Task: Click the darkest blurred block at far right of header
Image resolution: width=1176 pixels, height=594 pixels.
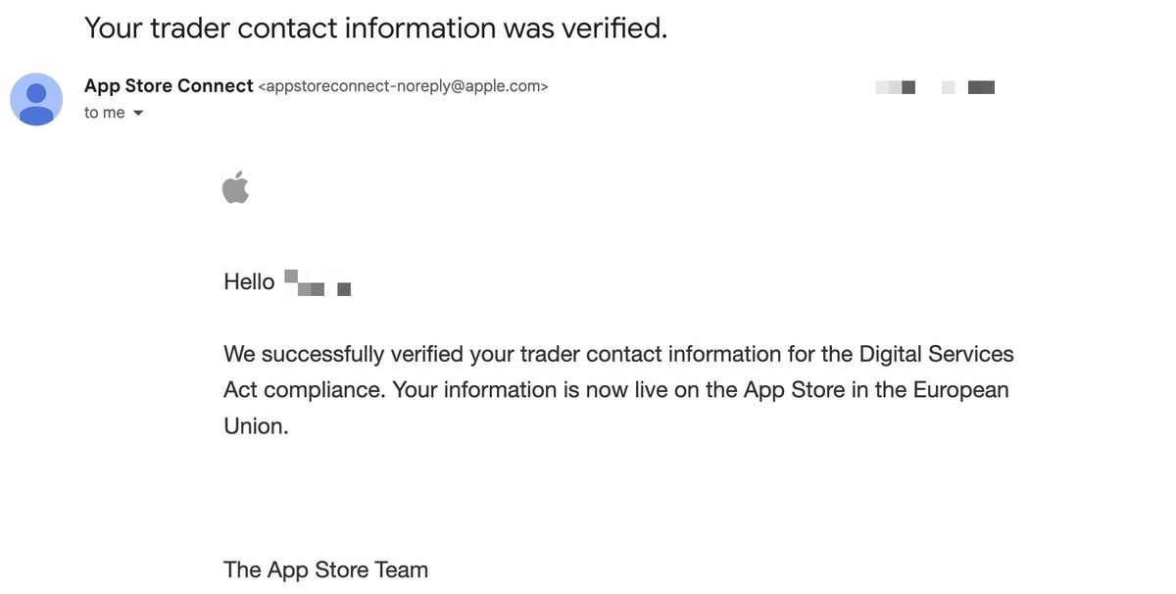Action: click(x=981, y=87)
